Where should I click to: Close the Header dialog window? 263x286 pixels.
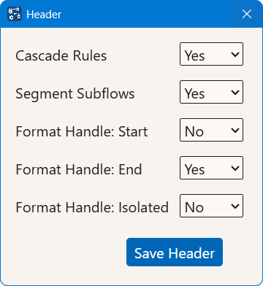click(x=247, y=14)
